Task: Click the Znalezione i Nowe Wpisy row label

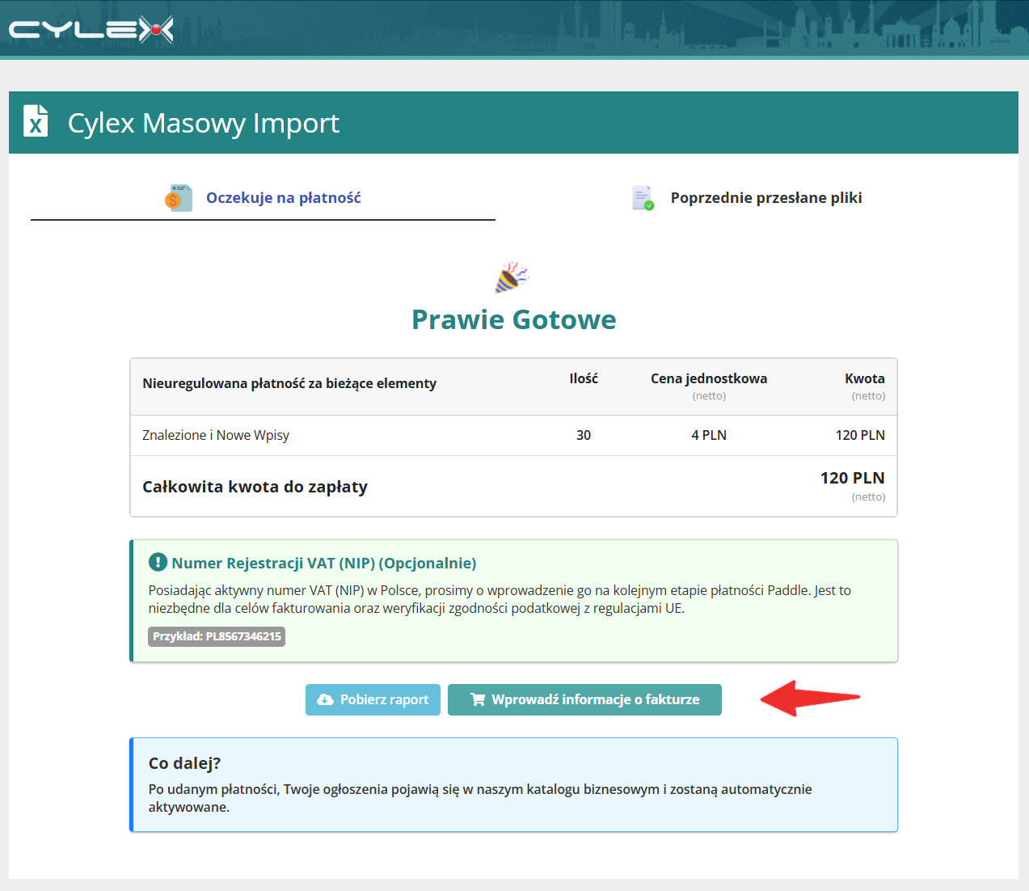Action: (x=216, y=435)
